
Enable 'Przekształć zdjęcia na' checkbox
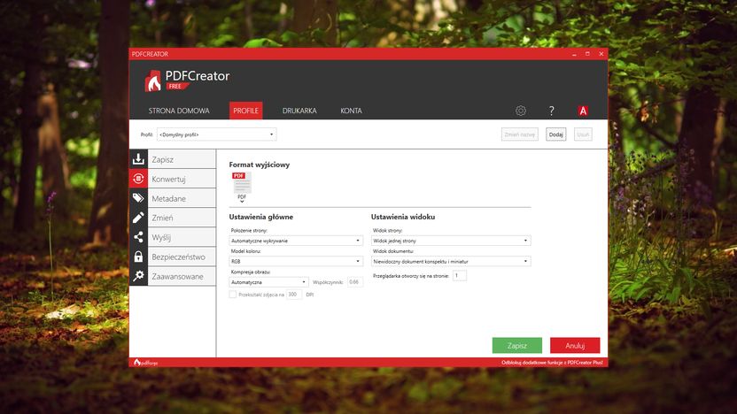233,295
